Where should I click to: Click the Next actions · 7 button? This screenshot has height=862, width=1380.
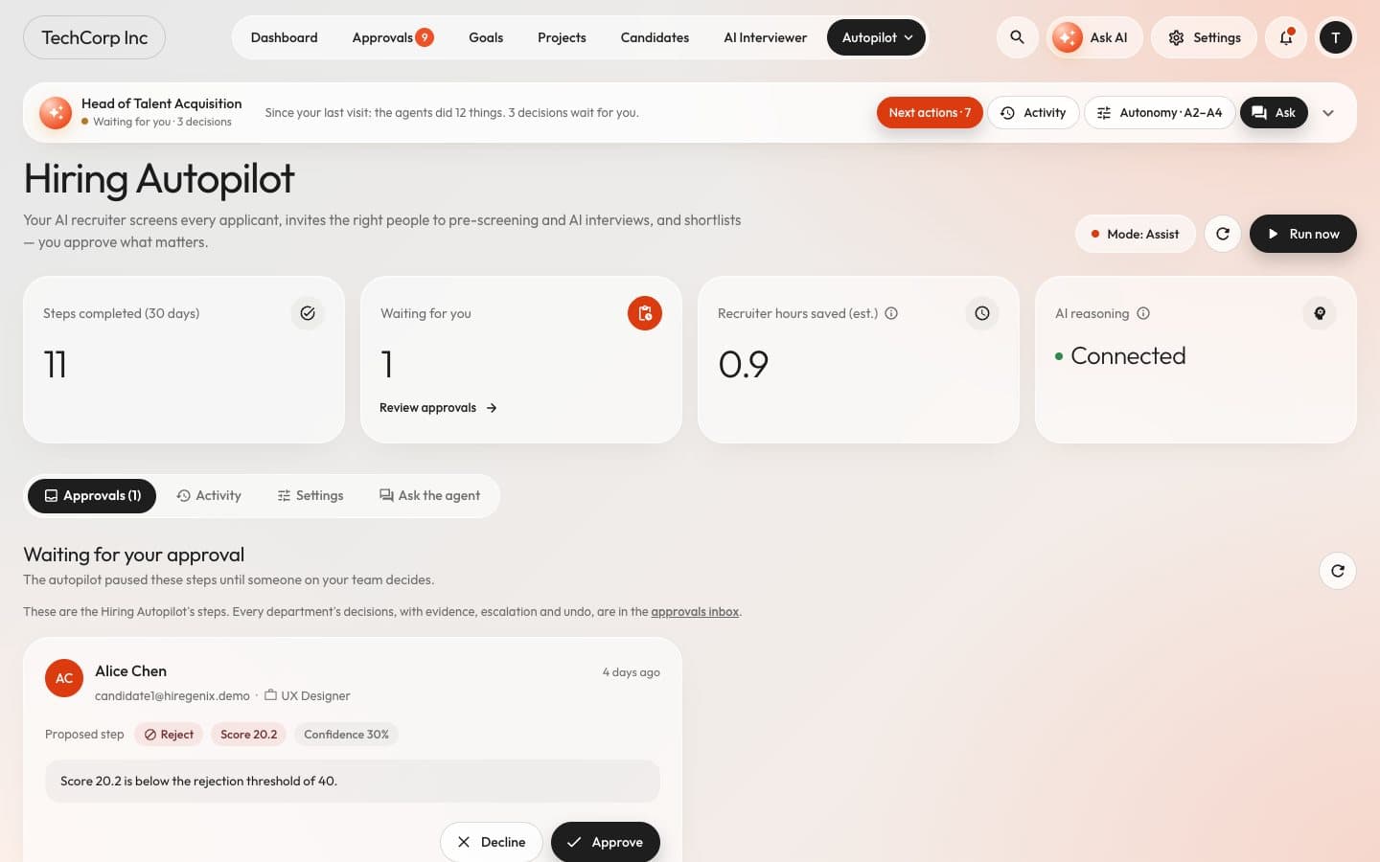point(930,113)
